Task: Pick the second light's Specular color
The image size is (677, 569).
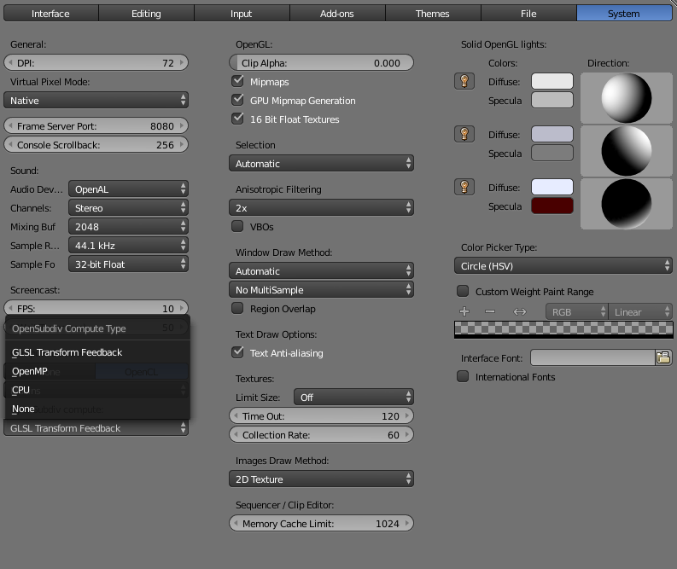Action: coord(552,154)
